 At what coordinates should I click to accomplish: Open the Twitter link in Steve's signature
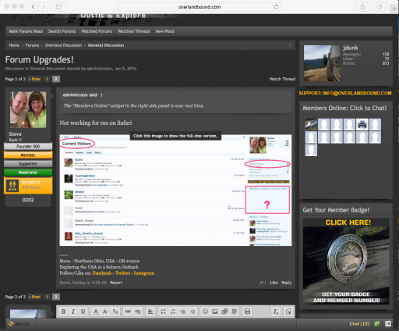(122, 273)
